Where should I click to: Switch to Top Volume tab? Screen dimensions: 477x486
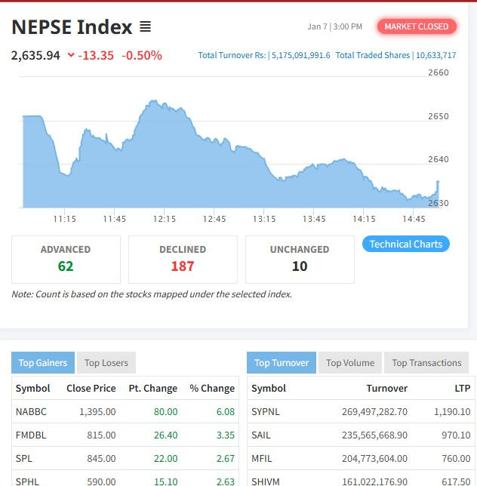(350, 363)
